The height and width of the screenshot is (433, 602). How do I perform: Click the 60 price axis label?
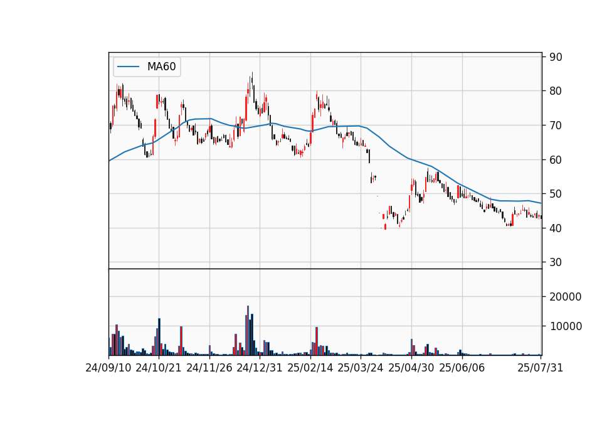pyautogui.click(x=556, y=159)
